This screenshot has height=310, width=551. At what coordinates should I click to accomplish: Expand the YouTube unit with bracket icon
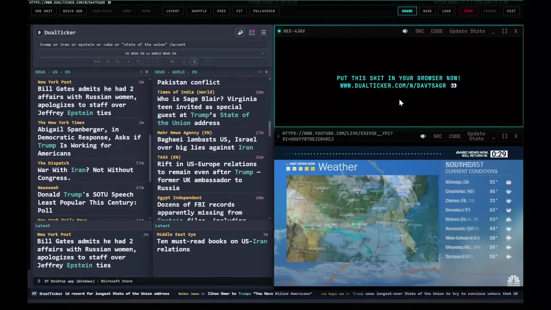[505, 136]
